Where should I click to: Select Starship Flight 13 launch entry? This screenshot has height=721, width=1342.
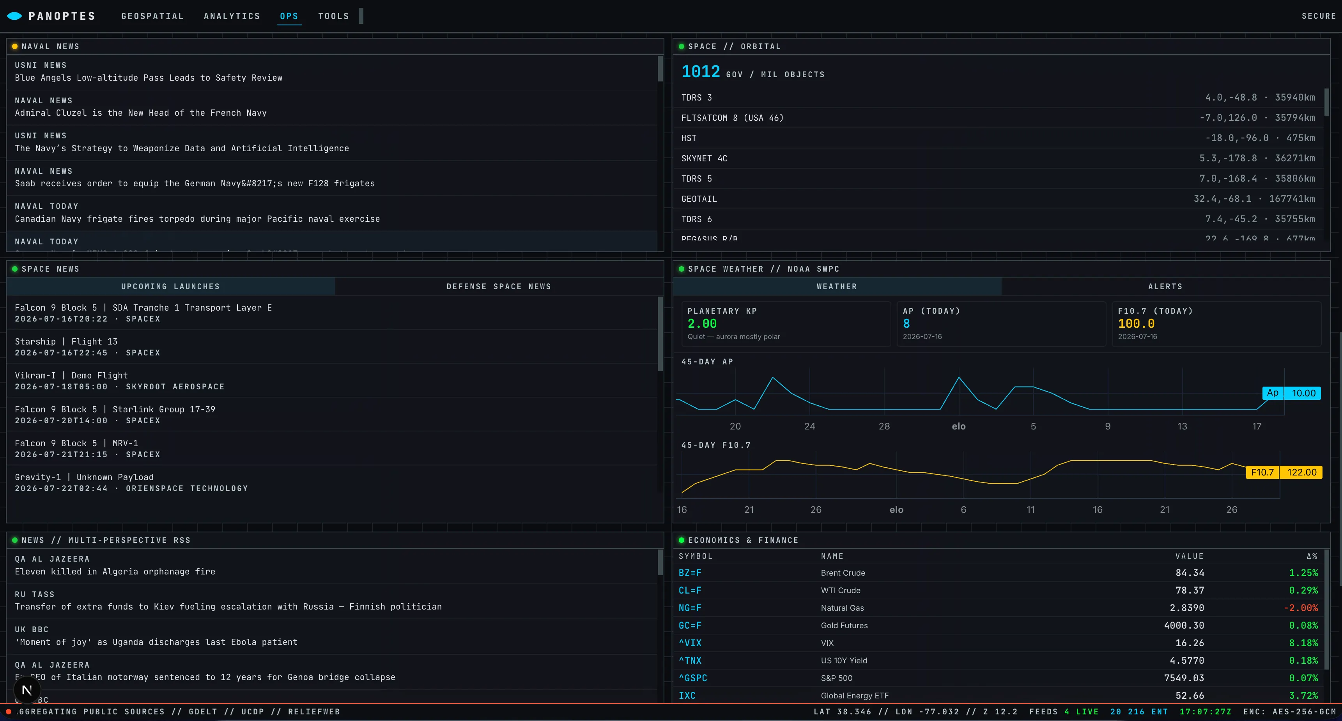tap(332, 347)
